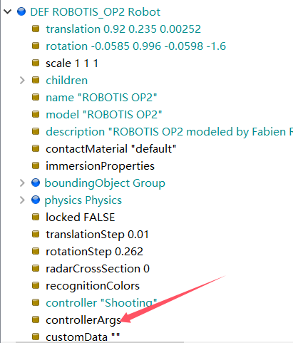
Task: Click the blue sphere icon beside boundingObject Group
Action: 36,183
